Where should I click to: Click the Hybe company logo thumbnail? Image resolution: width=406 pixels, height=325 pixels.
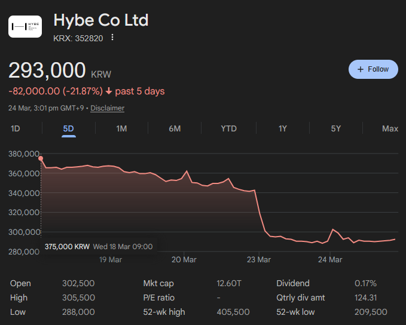25,26
